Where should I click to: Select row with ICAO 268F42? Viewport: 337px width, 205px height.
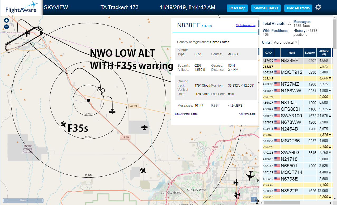[x=297, y=185]
